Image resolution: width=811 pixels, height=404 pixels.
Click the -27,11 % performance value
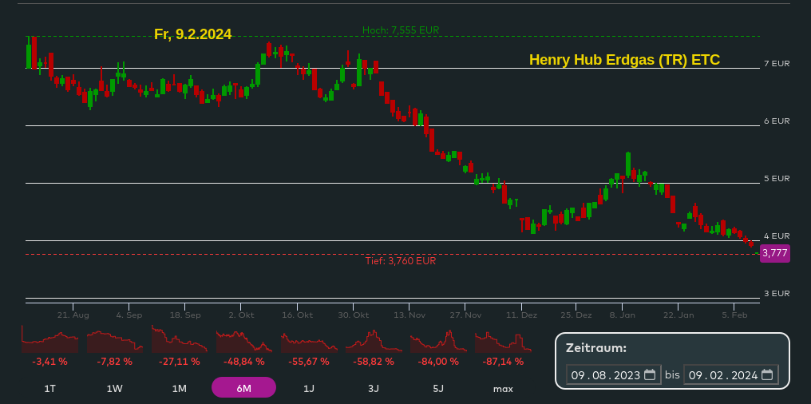pyautogui.click(x=179, y=362)
